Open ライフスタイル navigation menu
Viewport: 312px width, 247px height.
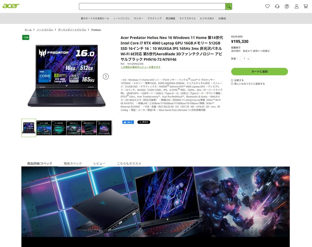187,18
